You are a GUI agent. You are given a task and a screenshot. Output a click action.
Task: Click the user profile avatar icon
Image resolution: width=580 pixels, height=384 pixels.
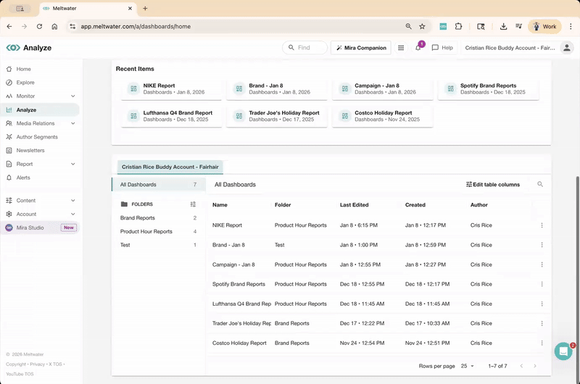pyautogui.click(x=567, y=48)
